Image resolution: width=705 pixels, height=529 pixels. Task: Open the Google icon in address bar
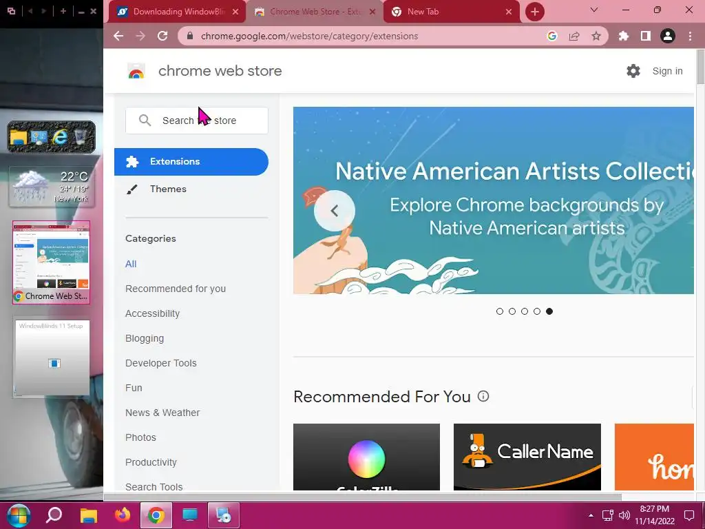pyautogui.click(x=552, y=36)
